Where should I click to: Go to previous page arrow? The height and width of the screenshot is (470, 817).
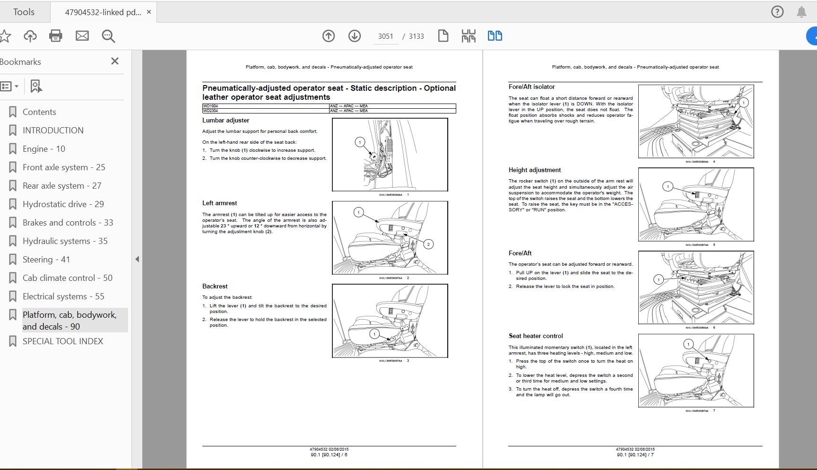(x=329, y=36)
